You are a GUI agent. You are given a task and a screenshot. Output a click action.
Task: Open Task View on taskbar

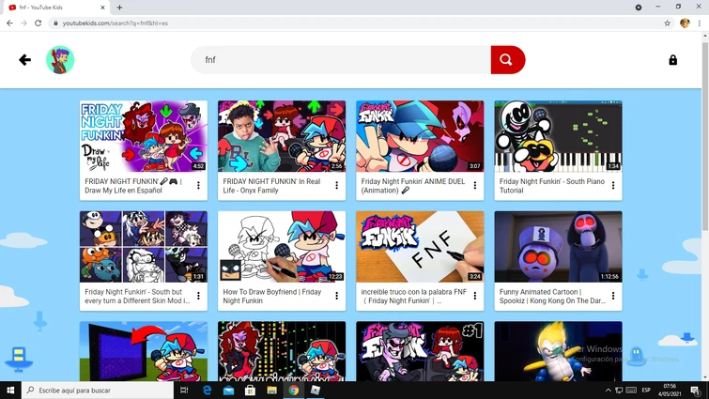point(184,390)
